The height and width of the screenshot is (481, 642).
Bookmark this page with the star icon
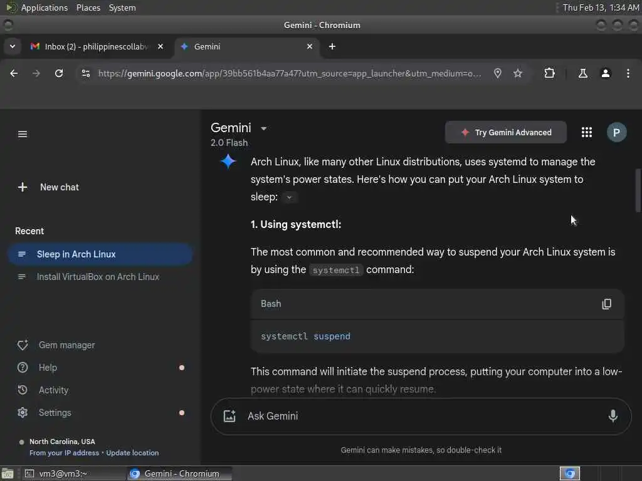(518, 73)
